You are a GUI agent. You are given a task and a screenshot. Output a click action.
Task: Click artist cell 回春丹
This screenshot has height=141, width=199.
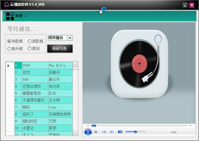point(60,72)
